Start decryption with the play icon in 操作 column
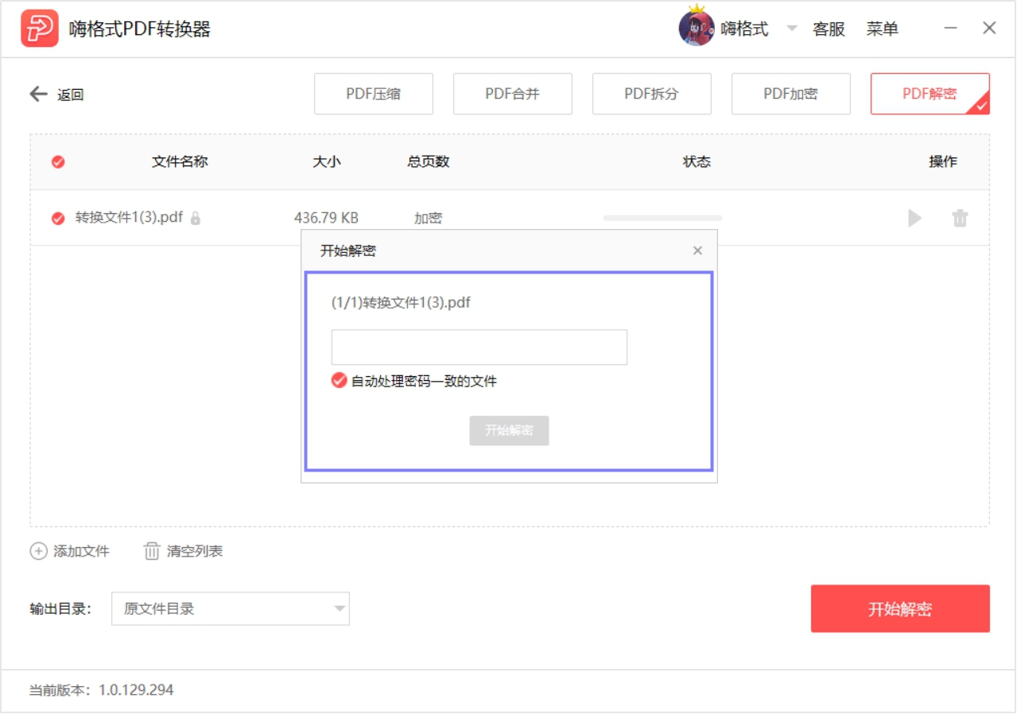This screenshot has width=1017, height=714. coord(914,217)
